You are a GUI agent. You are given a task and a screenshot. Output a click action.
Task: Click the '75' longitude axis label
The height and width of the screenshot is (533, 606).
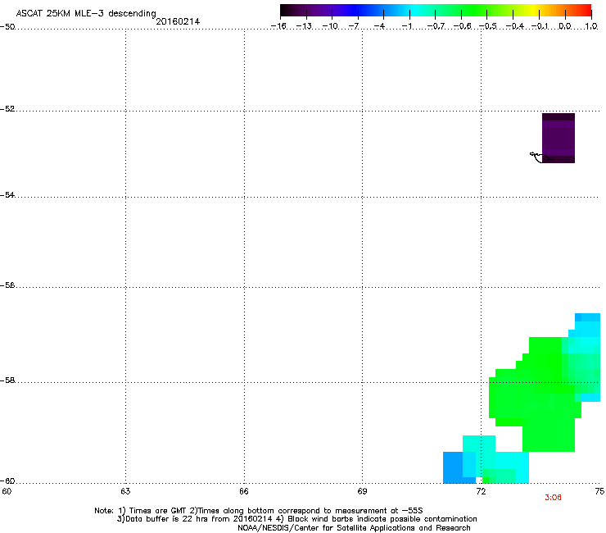599,491
